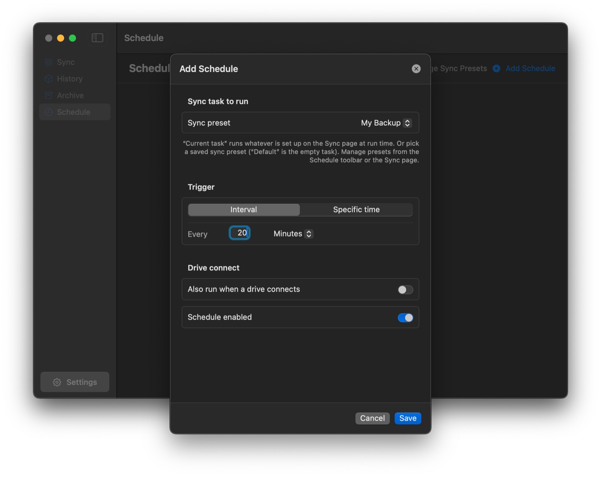Click the Drive connect section heading
The width and height of the screenshot is (601, 478).
[x=213, y=268]
